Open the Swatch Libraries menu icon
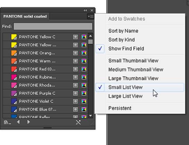 [7, 122]
